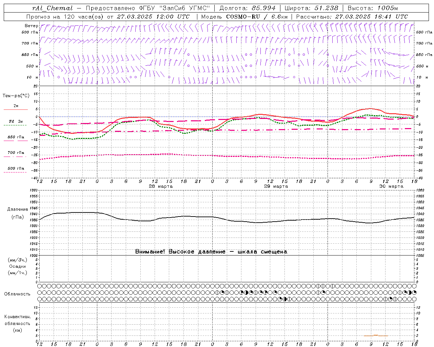Image resolution: width=434 pixels, height=347 pixels.
Task: Click the '(мм/3ч.)' precipitation unit label
Action: pyautogui.click(x=18, y=260)
